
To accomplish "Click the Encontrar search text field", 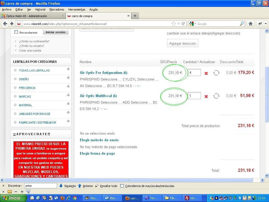I will (x=40, y=186).
